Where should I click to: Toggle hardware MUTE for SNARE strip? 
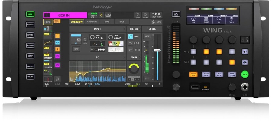206,52
